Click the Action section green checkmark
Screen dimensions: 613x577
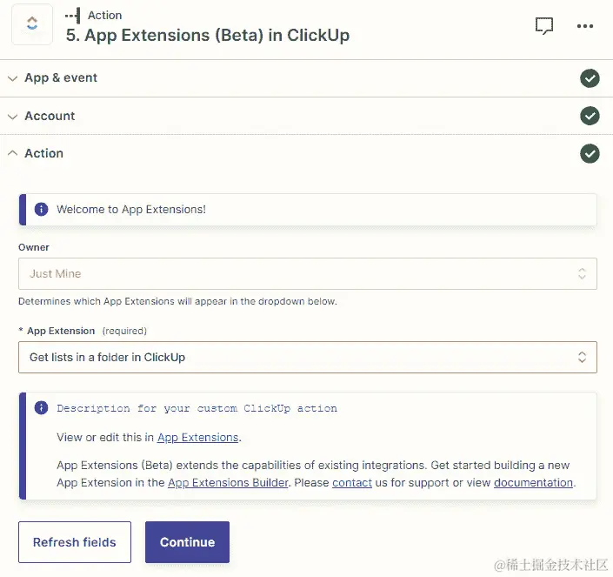pos(590,153)
